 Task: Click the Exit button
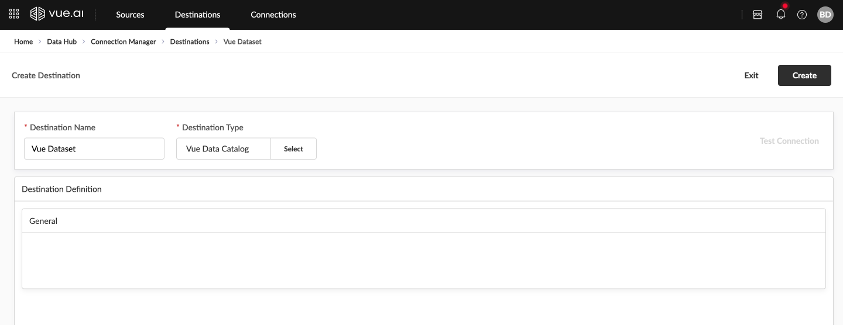[751, 75]
